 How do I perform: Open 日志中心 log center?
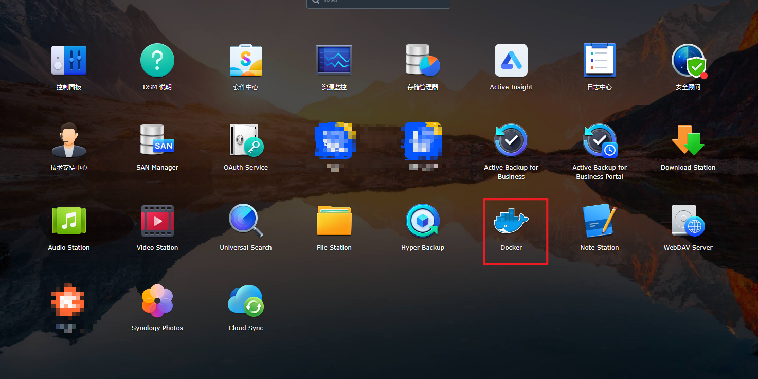pos(600,60)
